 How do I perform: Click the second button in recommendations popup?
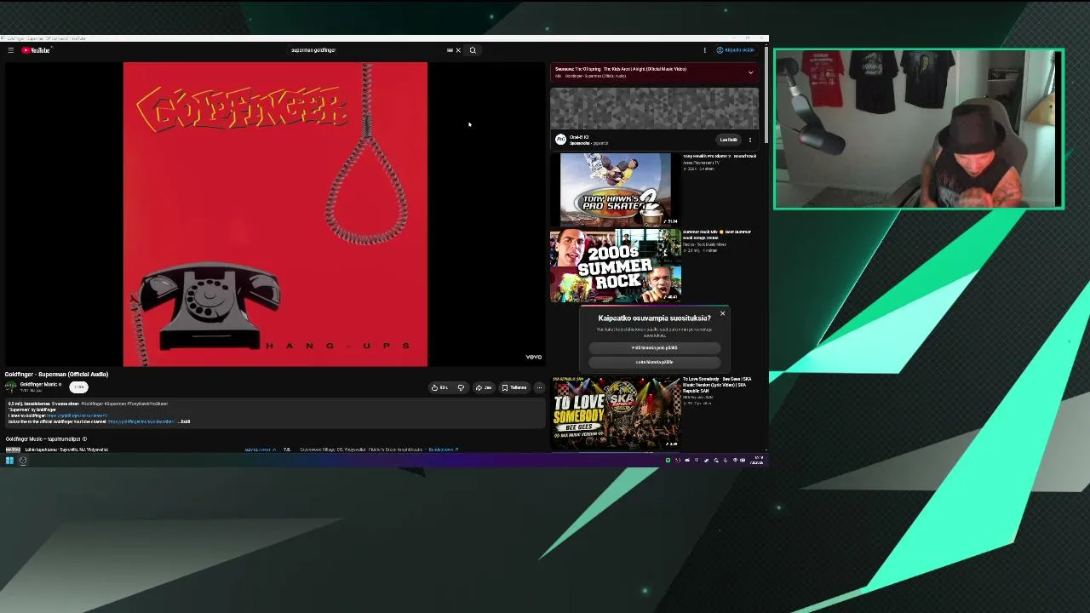[655, 362]
